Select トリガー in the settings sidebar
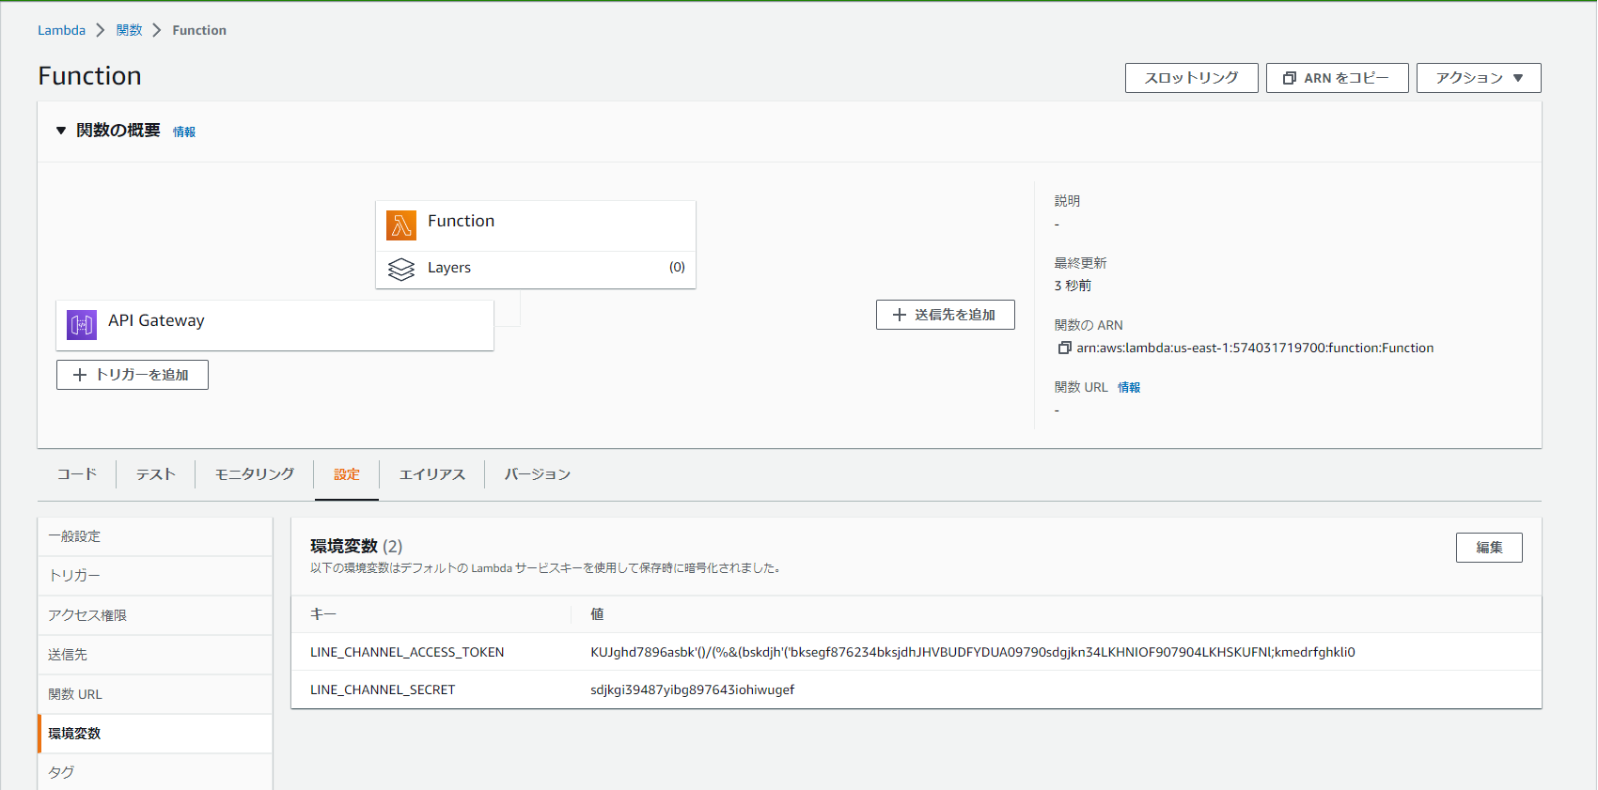The height and width of the screenshot is (790, 1598). 155,576
